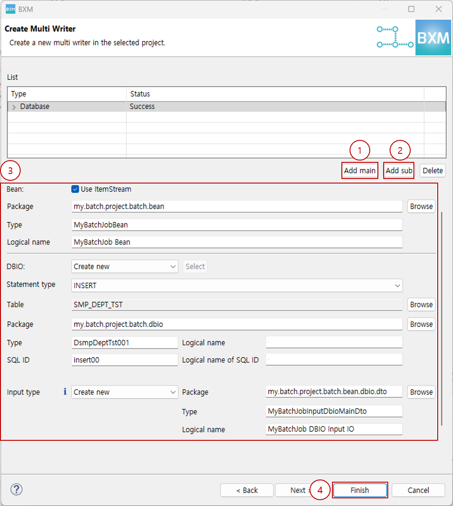
Task: Uncheck the Use ItemStream checkbox
Action: click(x=75, y=189)
